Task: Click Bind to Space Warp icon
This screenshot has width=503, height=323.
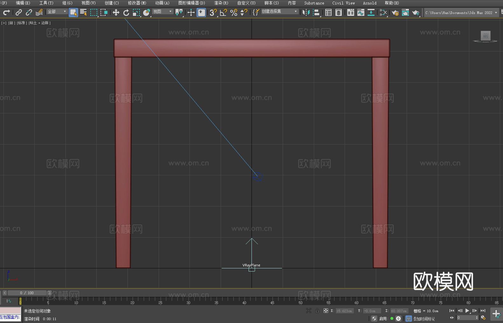Action: tap(39, 12)
